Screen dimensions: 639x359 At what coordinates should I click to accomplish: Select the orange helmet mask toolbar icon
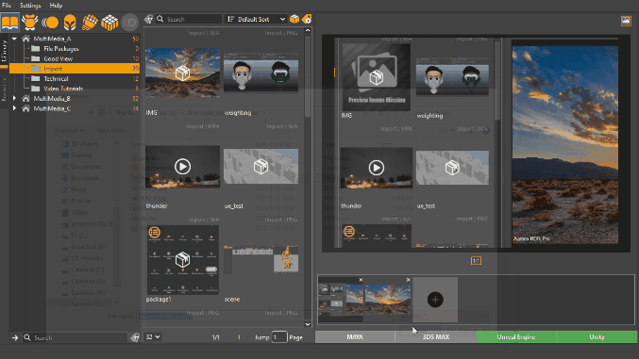(70, 23)
